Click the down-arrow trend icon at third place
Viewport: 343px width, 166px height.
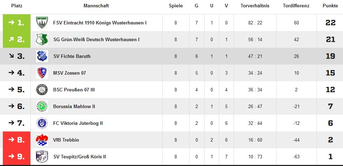tap(12, 56)
